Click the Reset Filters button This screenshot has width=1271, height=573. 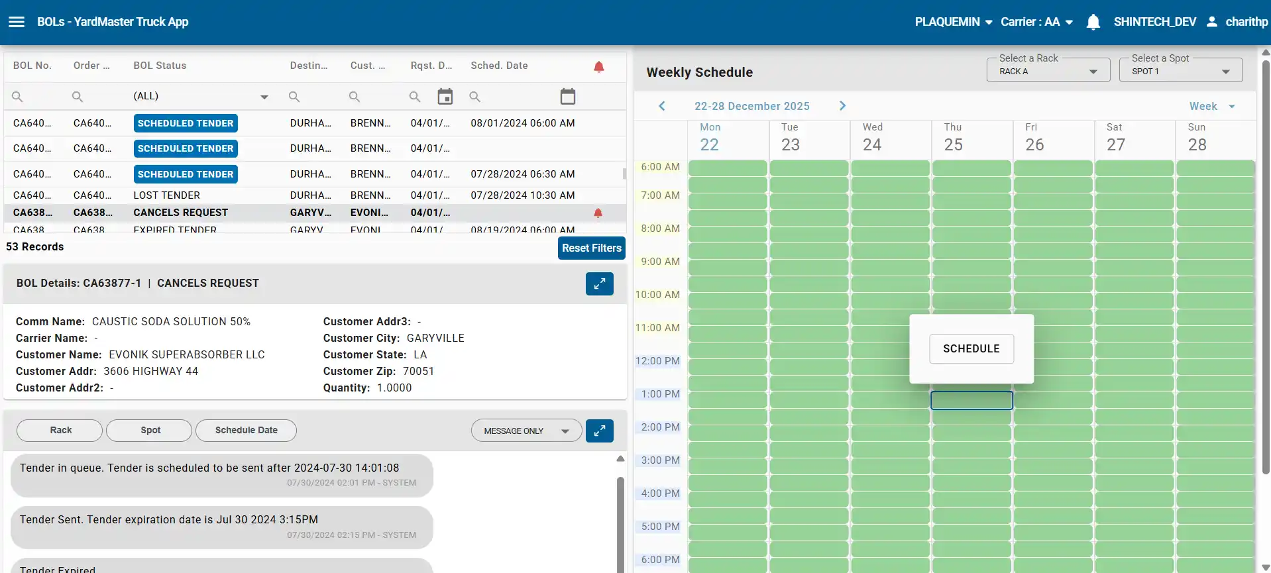point(591,248)
